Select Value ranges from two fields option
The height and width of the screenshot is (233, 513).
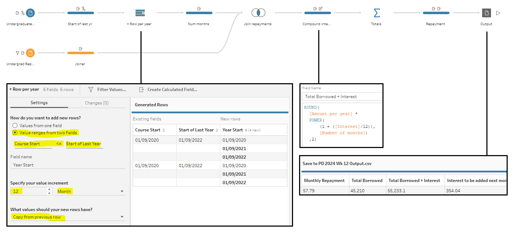click(15, 132)
